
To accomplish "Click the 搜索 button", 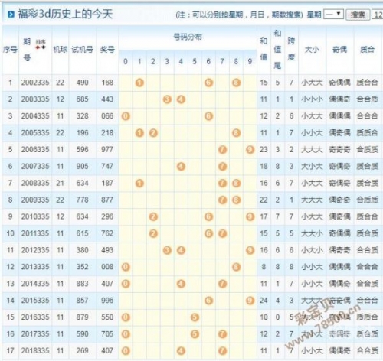I will (x=358, y=15).
